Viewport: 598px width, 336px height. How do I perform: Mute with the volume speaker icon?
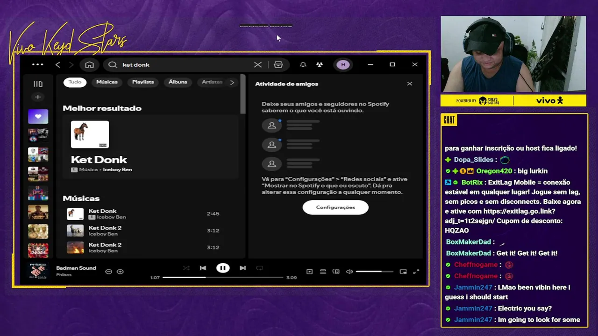point(349,272)
